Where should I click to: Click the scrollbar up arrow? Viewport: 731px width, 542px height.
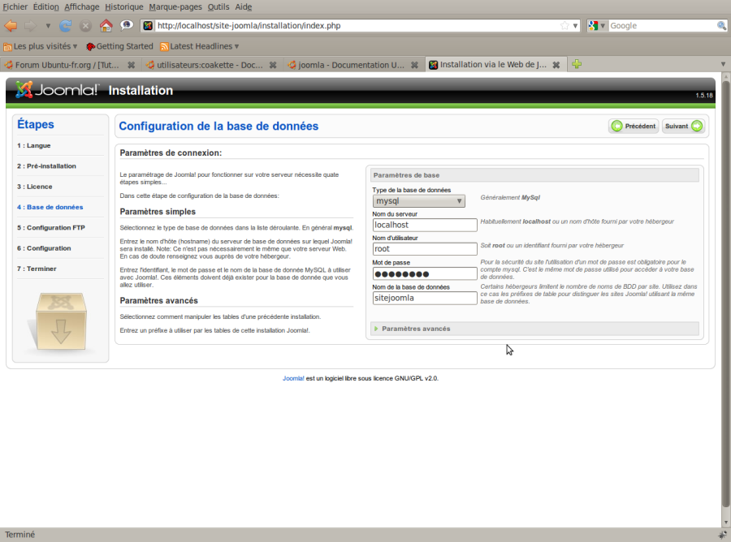726,76
